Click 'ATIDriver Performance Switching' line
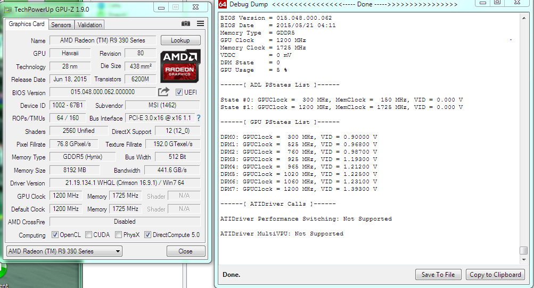The image size is (534, 288). (x=306, y=219)
